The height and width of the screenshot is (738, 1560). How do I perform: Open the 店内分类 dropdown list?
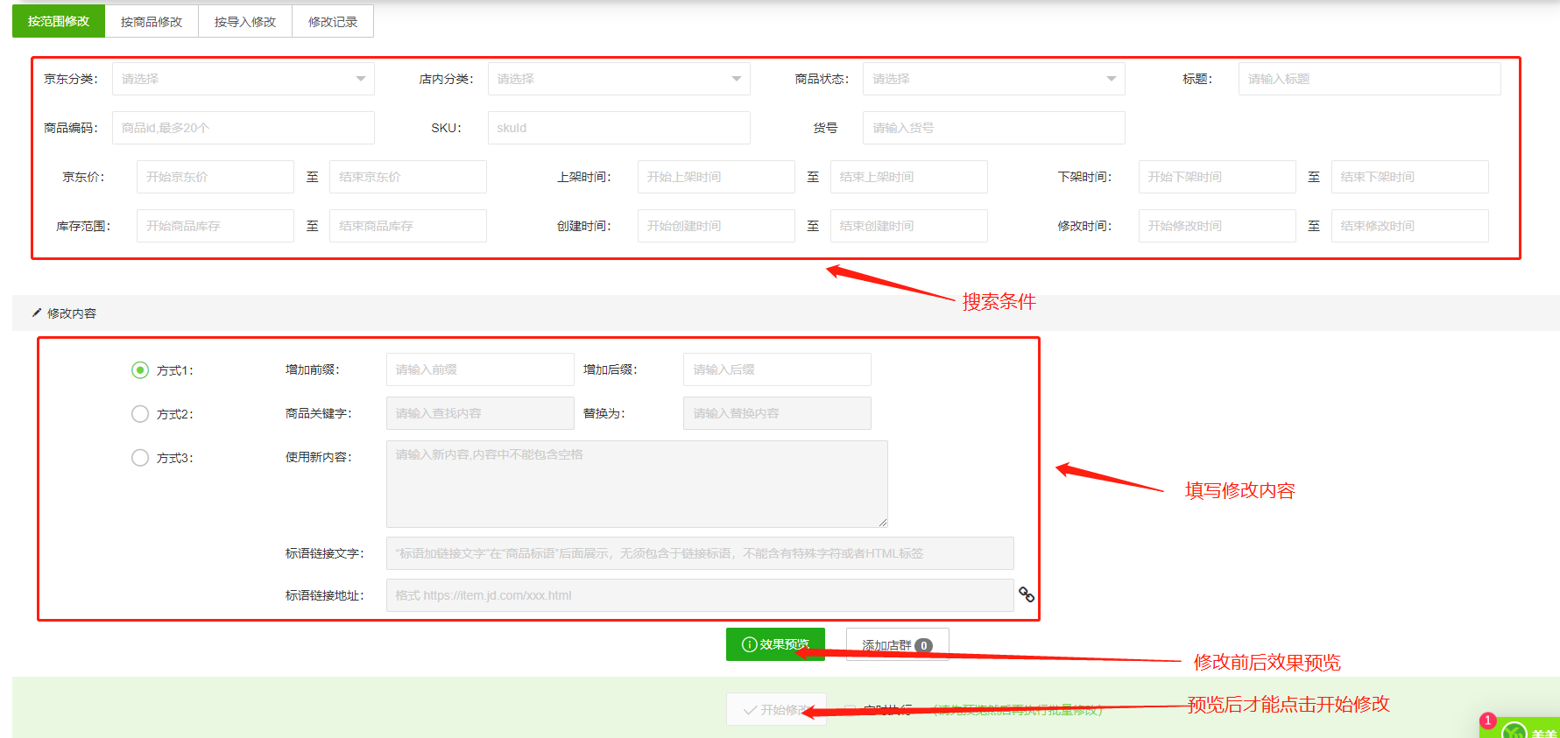[x=618, y=79]
